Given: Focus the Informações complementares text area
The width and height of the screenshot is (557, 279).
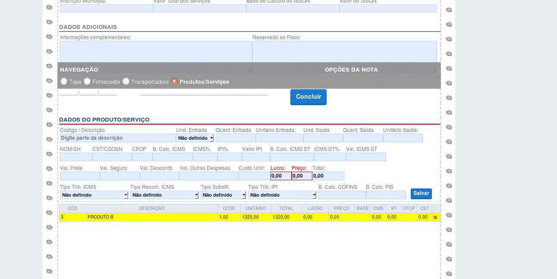Looking at the screenshot, I should click(155, 52).
